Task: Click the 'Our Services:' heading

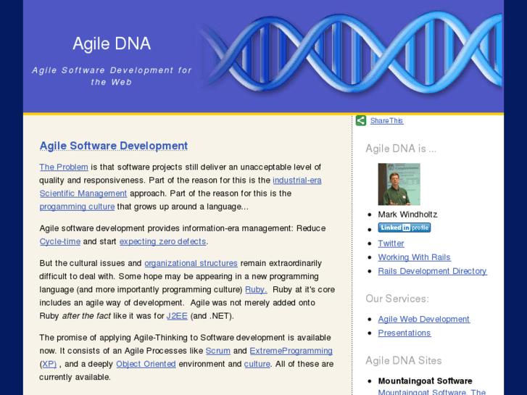Action: coord(397,299)
